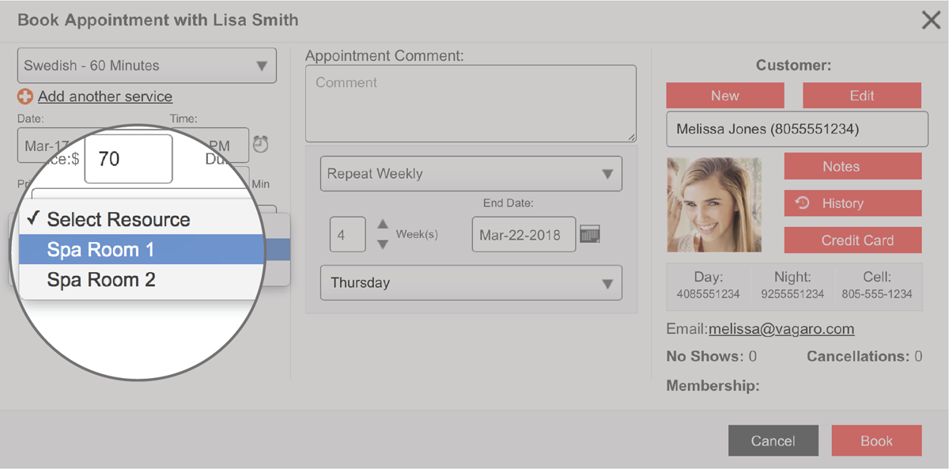Cancel the appointment booking
Image resolution: width=949 pixels, height=469 pixels.
[773, 441]
